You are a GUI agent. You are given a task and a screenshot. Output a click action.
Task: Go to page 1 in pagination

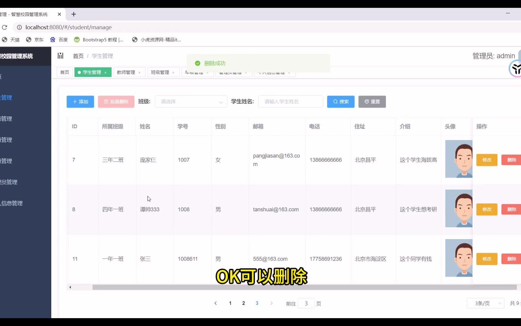[x=230, y=303]
